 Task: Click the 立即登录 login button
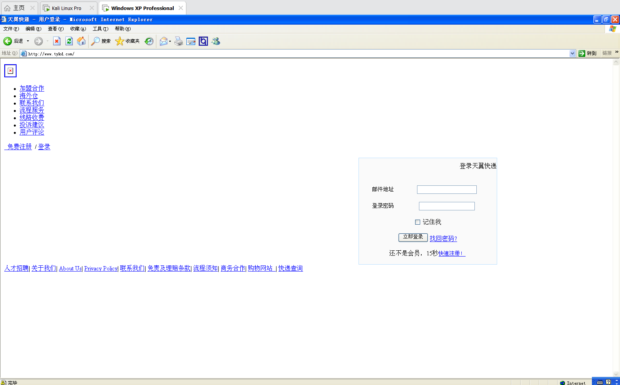(413, 237)
